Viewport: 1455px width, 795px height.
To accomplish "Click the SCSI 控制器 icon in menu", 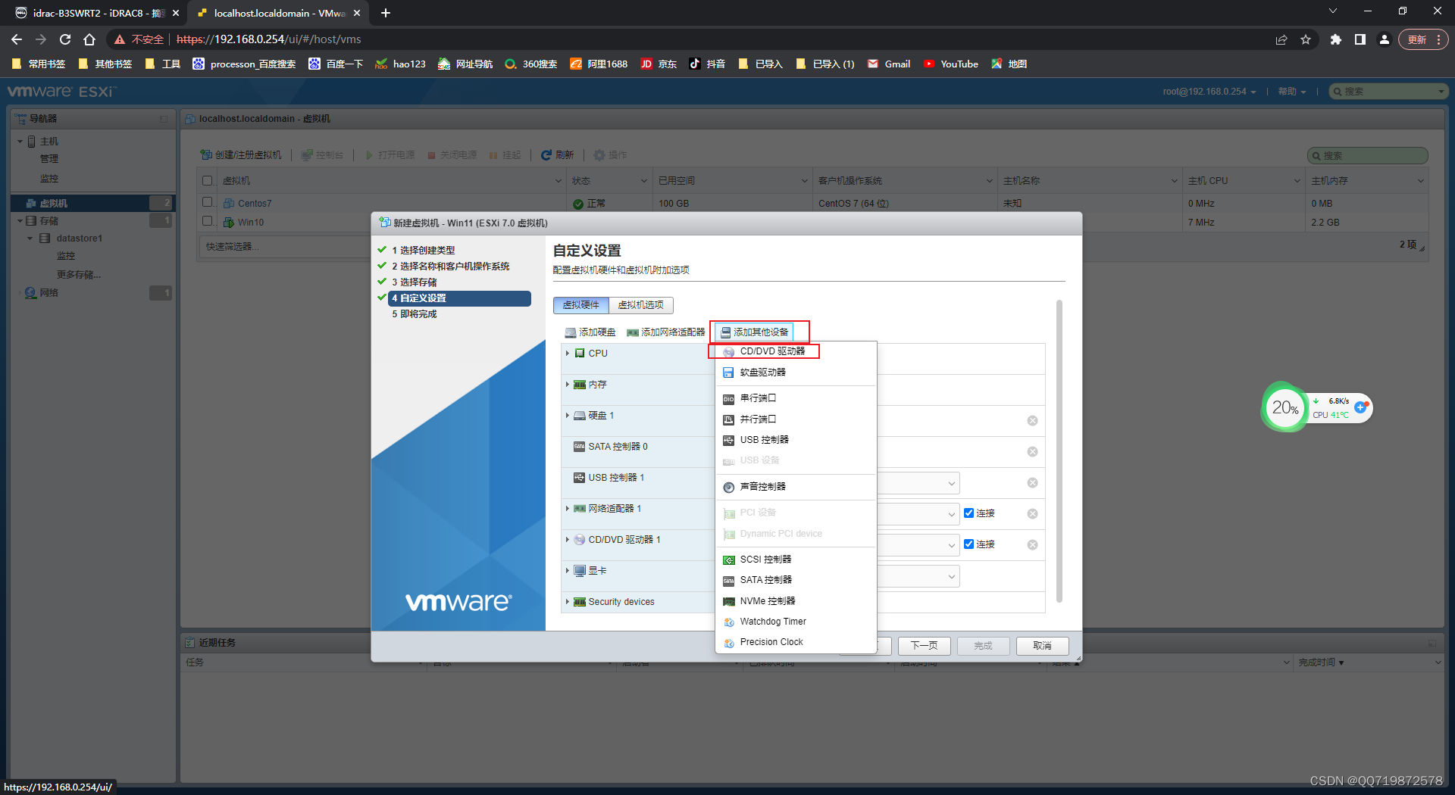I will pos(728,560).
